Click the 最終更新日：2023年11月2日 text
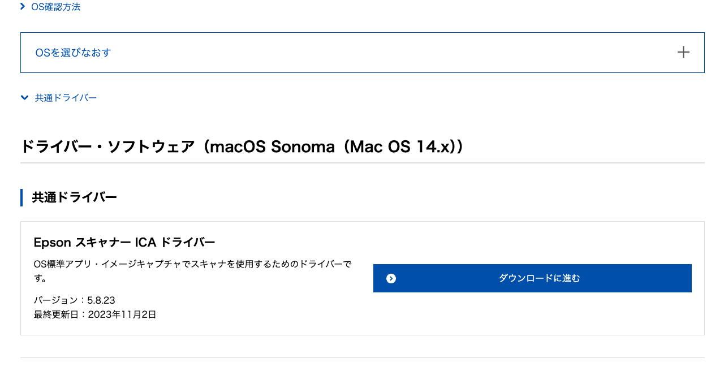The image size is (724, 371). tap(95, 314)
